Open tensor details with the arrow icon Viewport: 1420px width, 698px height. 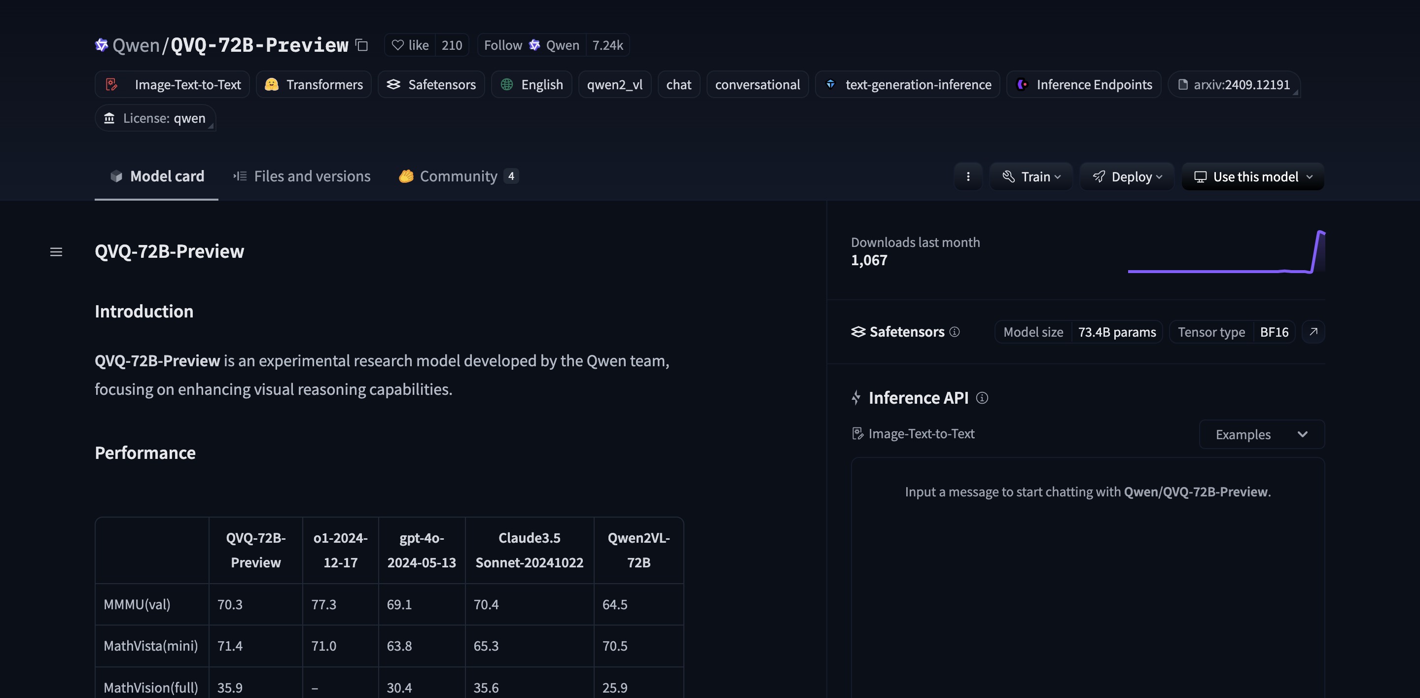pyautogui.click(x=1313, y=332)
